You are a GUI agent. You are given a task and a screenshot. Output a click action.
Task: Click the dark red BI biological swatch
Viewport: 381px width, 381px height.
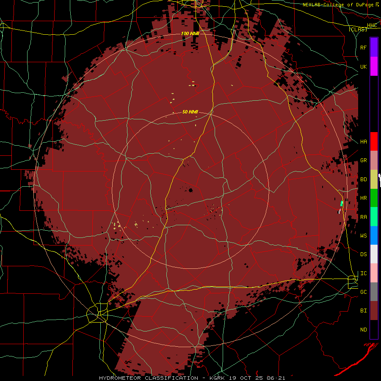[374, 311]
